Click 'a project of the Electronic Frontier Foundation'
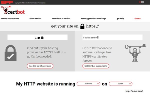150x93 pixels. [x=30, y=3]
